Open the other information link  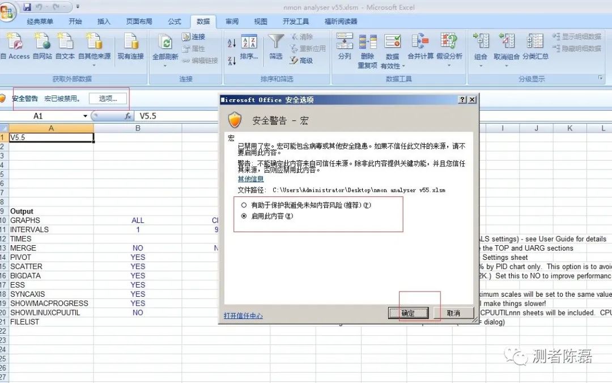click(x=250, y=179)
